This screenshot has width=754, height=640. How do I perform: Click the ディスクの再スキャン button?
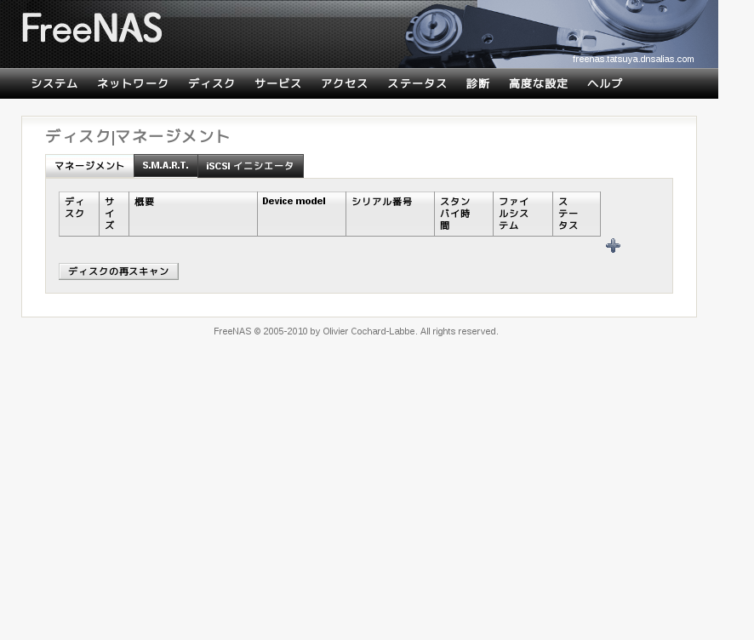click(x=118, y=271)
